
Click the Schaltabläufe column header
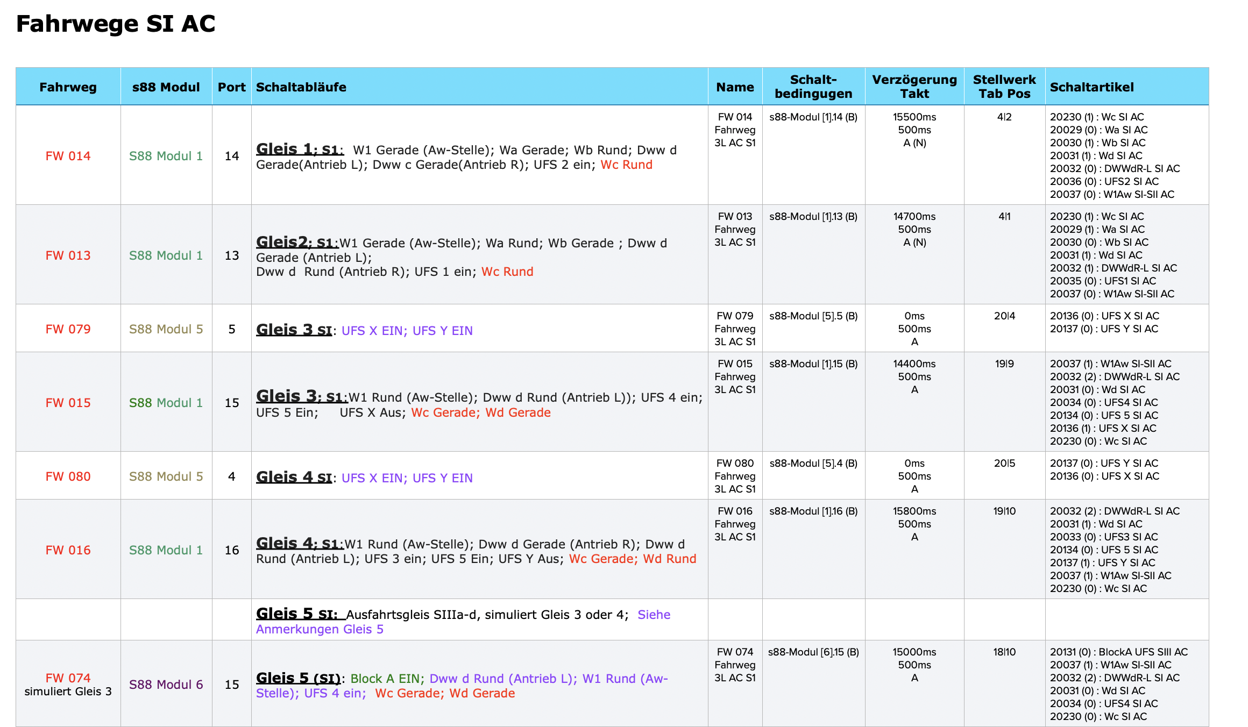301,87
